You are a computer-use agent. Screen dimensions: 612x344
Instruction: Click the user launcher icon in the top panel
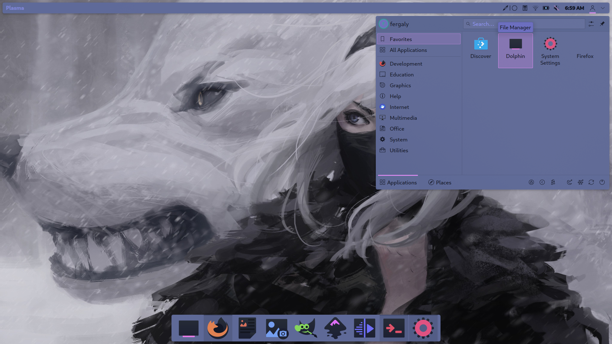(x=593, y=8)
